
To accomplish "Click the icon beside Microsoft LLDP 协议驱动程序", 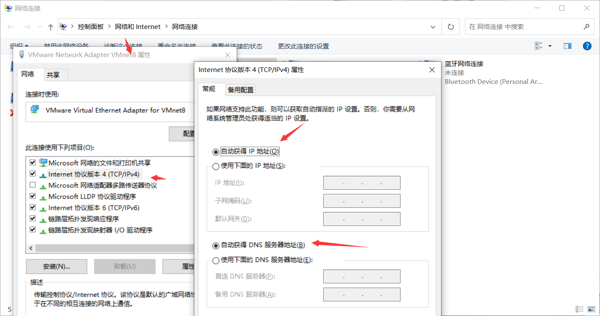I will [x=43, y=197].
